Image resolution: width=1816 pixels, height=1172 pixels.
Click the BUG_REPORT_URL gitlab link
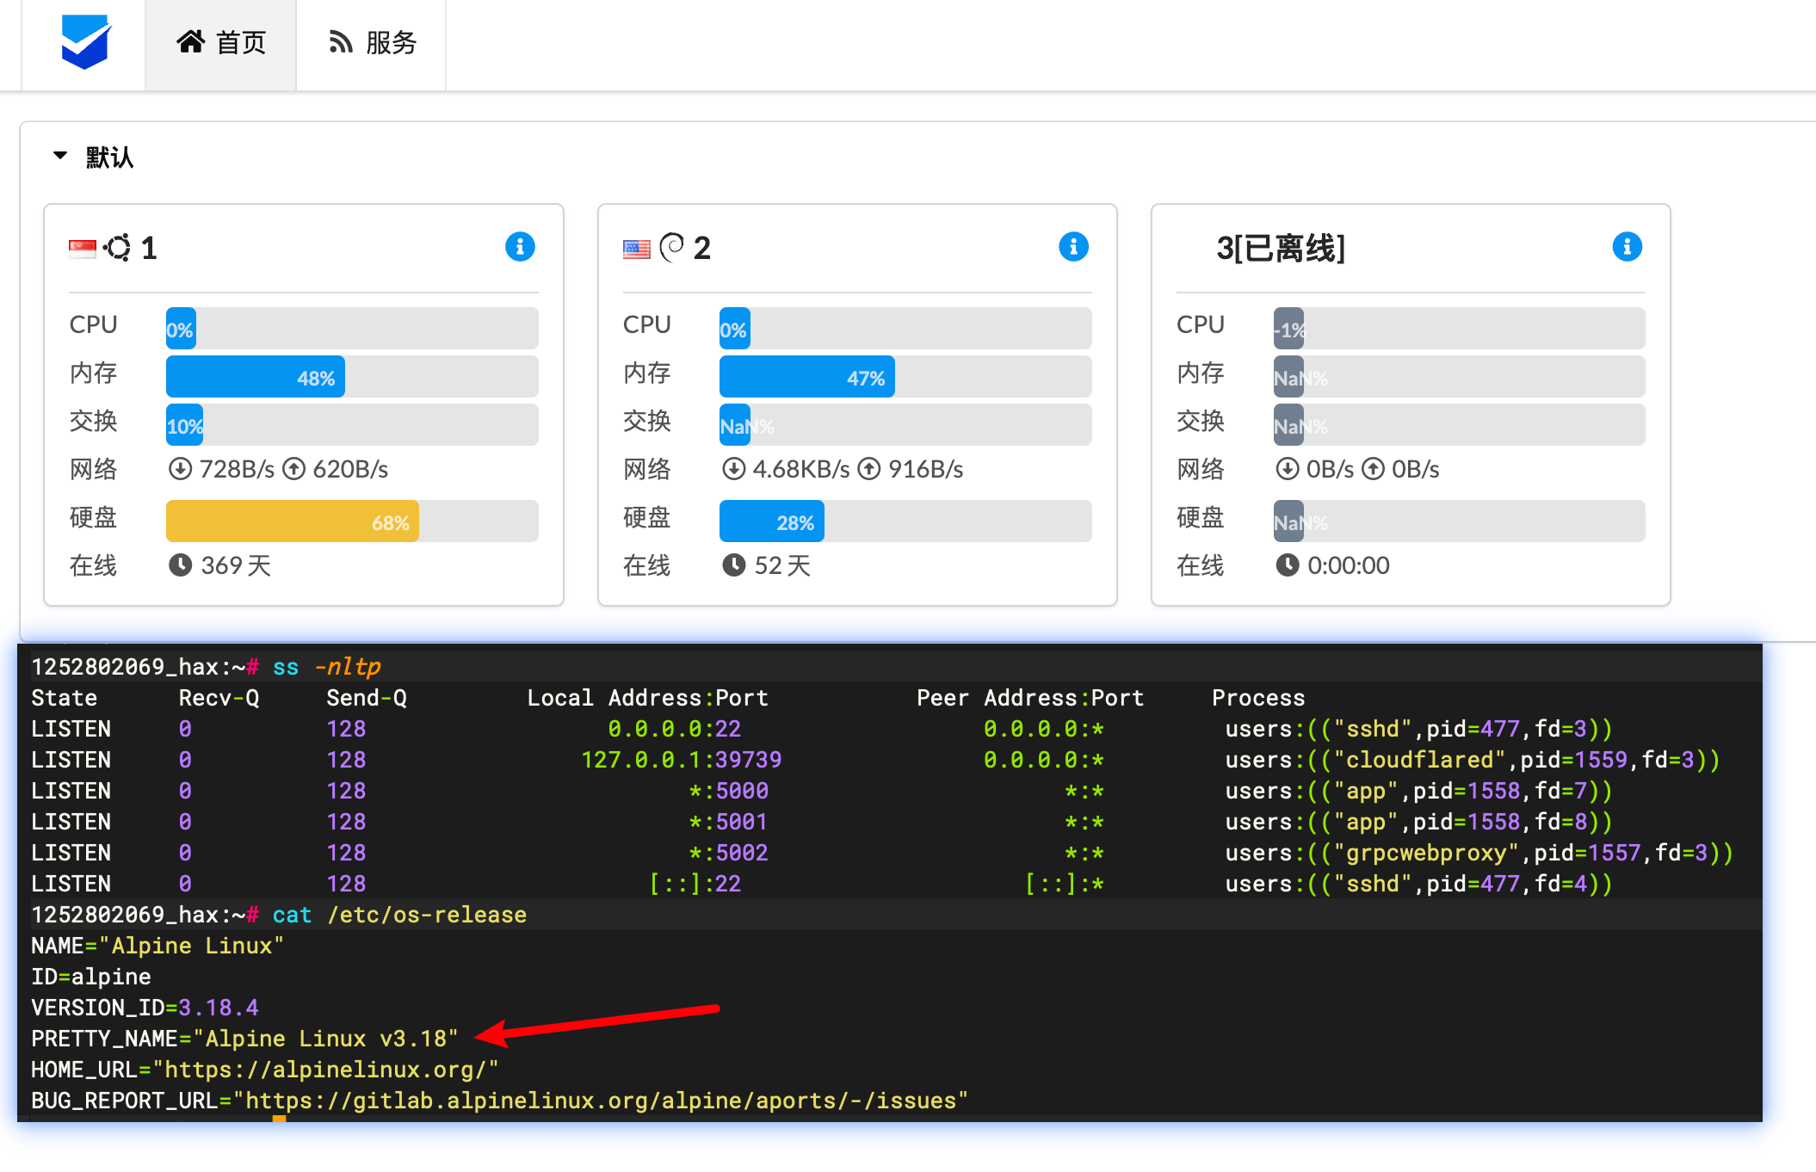coord(601,1100)
